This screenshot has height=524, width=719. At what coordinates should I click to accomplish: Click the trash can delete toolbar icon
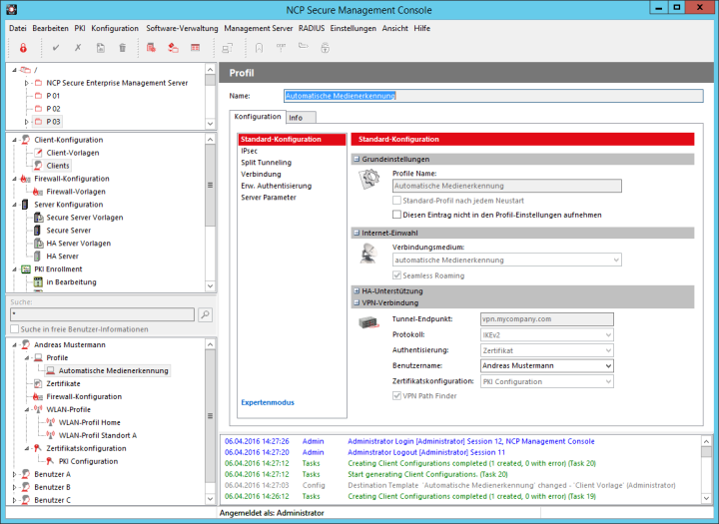click(123, 47)
